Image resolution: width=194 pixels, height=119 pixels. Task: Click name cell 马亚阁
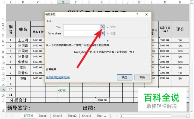23,57
